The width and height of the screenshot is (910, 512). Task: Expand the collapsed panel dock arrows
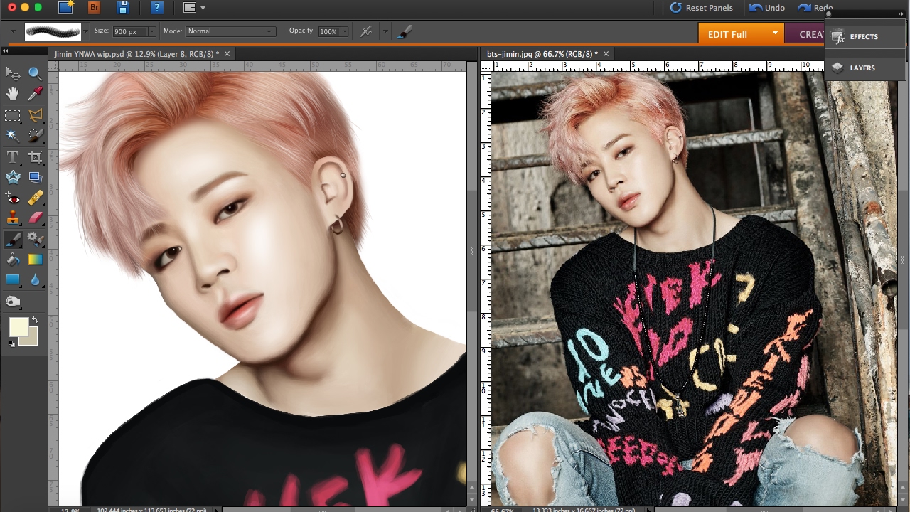click(x=901, y=14)
